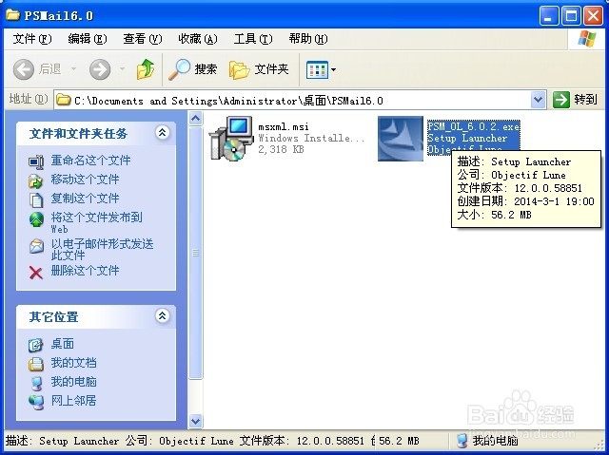This screenshot has width=609, height=455.
Task: Select the msxml.msi installer icon
Action: [x=230, y=139]
